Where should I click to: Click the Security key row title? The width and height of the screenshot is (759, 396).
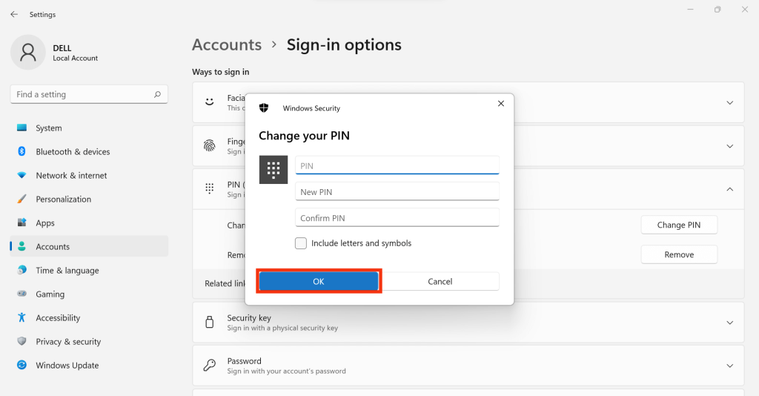(249, 317)
